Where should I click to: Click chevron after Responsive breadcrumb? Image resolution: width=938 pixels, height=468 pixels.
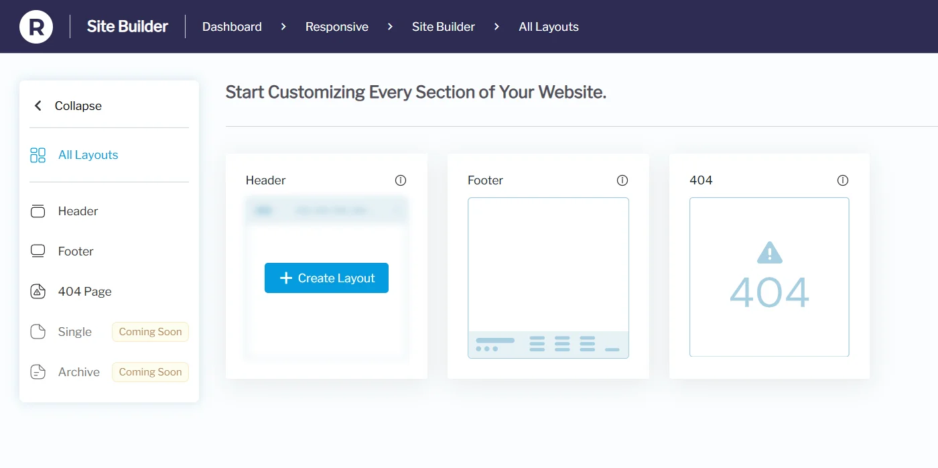390,27
